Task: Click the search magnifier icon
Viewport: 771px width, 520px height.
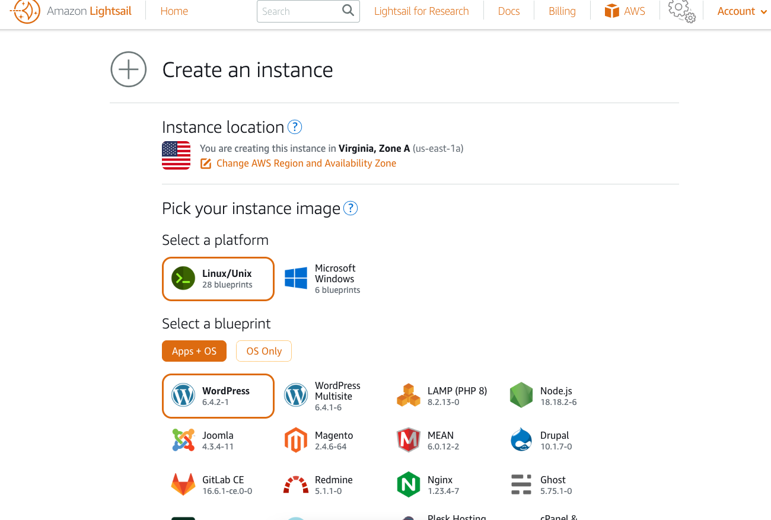Action: (x=348, y=11)
